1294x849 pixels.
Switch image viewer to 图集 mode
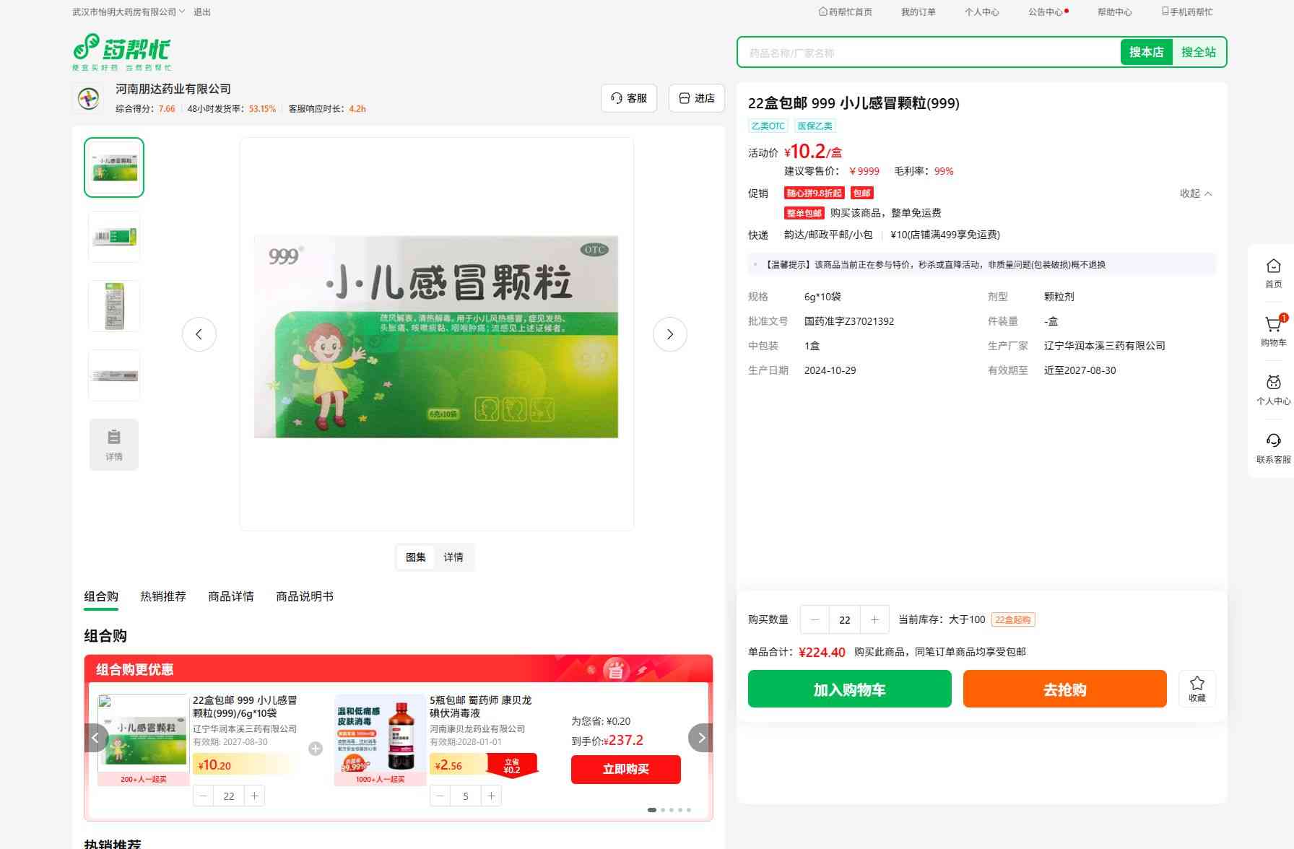pos(416,557)
